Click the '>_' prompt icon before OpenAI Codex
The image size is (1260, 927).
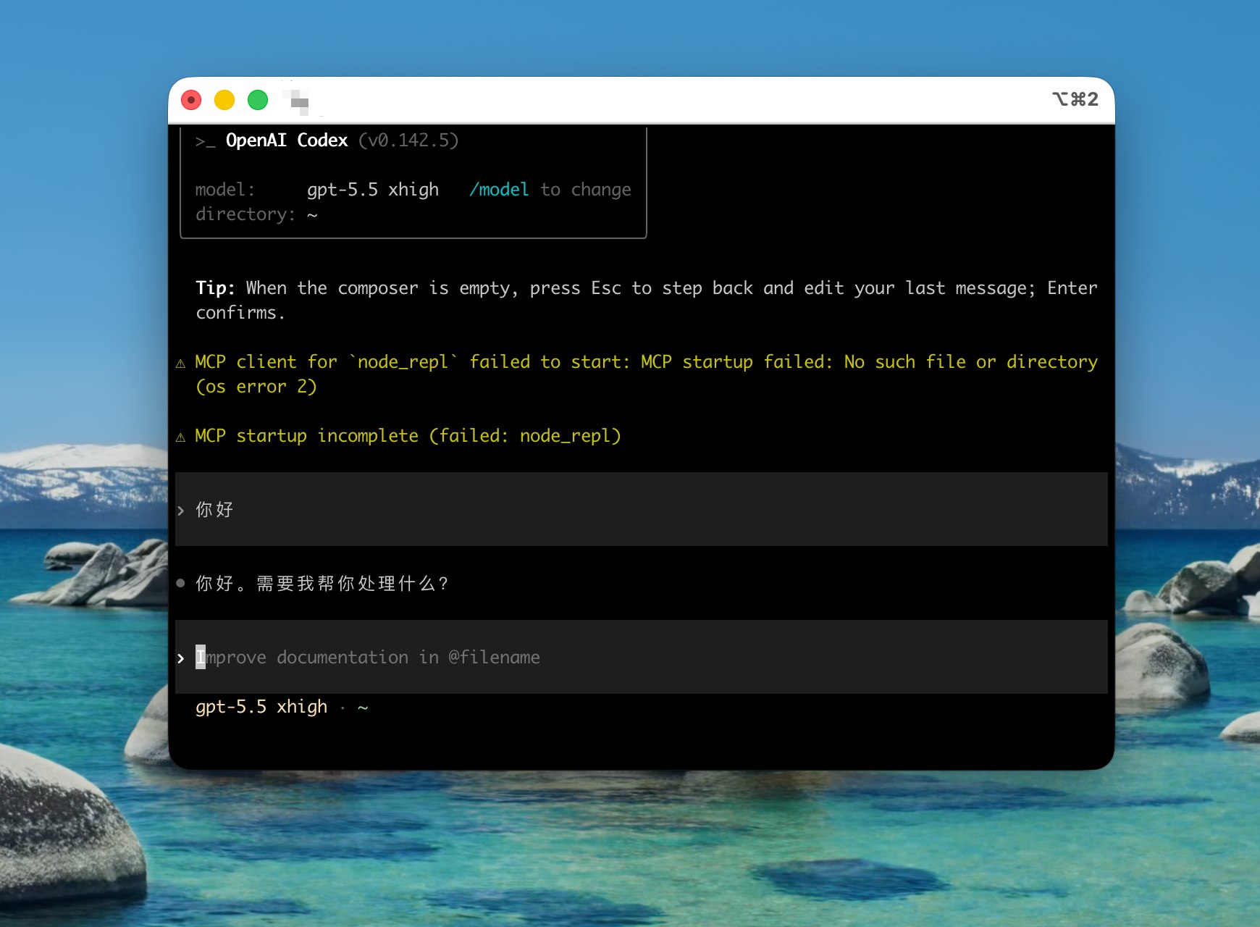point(206,141)
